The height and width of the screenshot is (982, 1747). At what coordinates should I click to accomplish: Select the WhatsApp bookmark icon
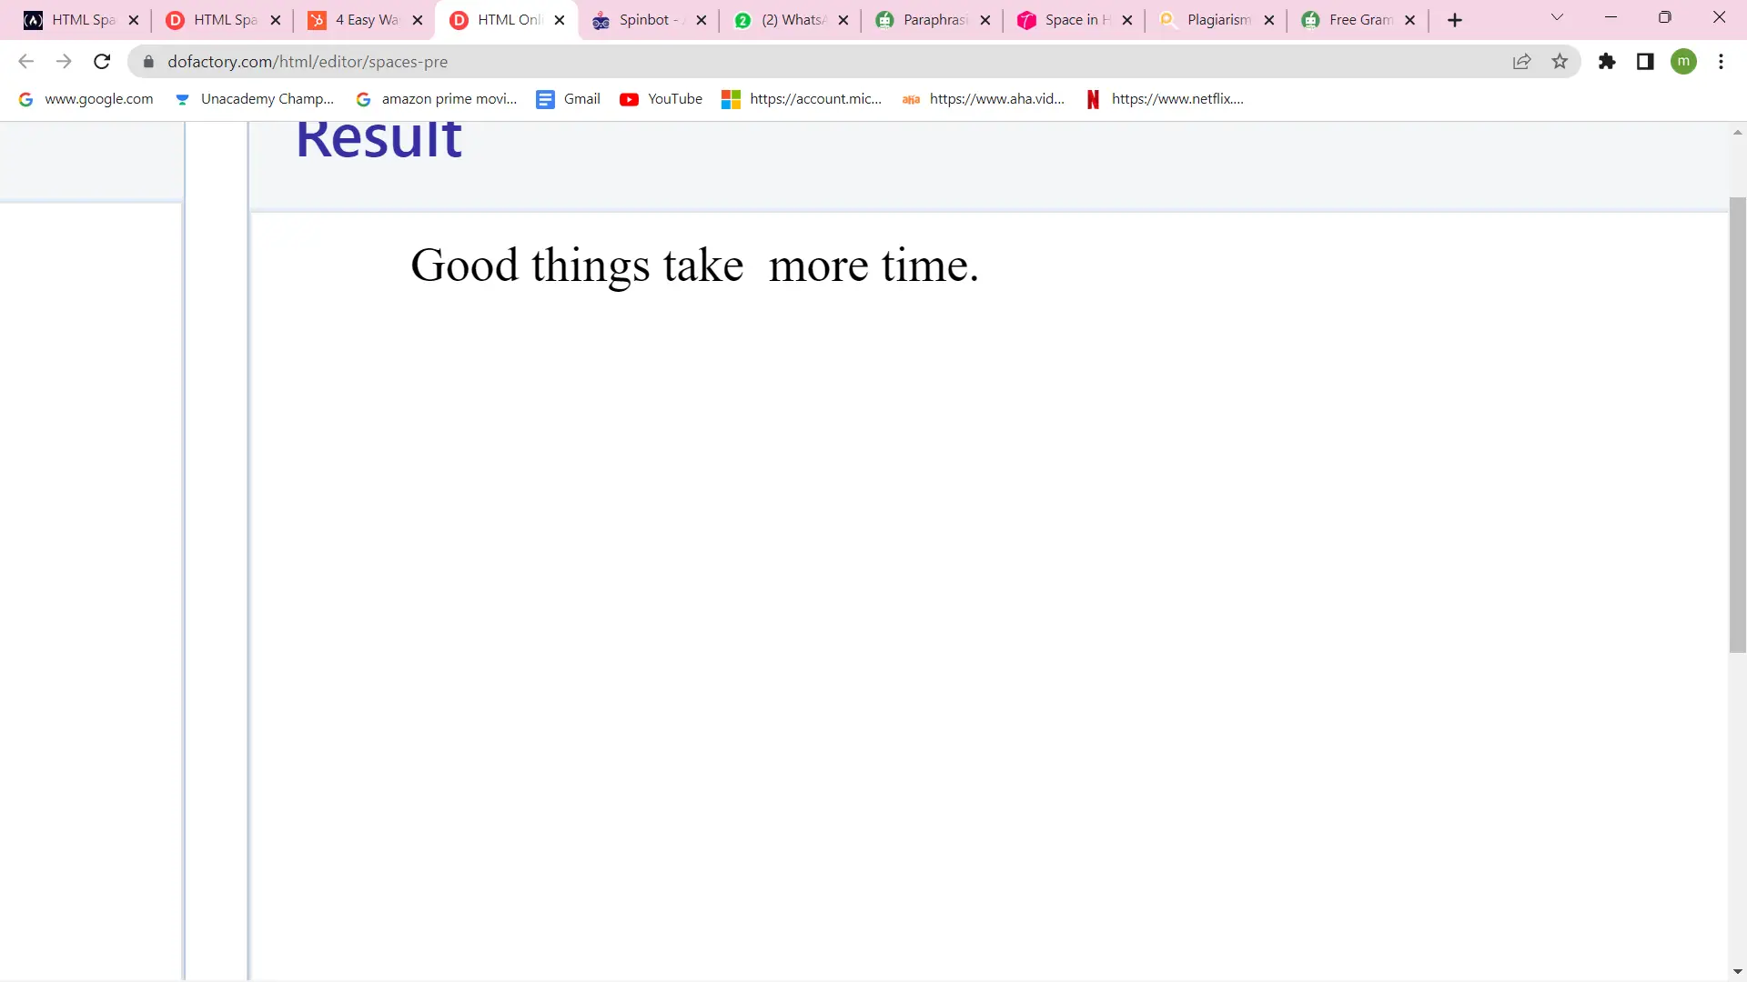pyautogui.click(x=742, y=19)
